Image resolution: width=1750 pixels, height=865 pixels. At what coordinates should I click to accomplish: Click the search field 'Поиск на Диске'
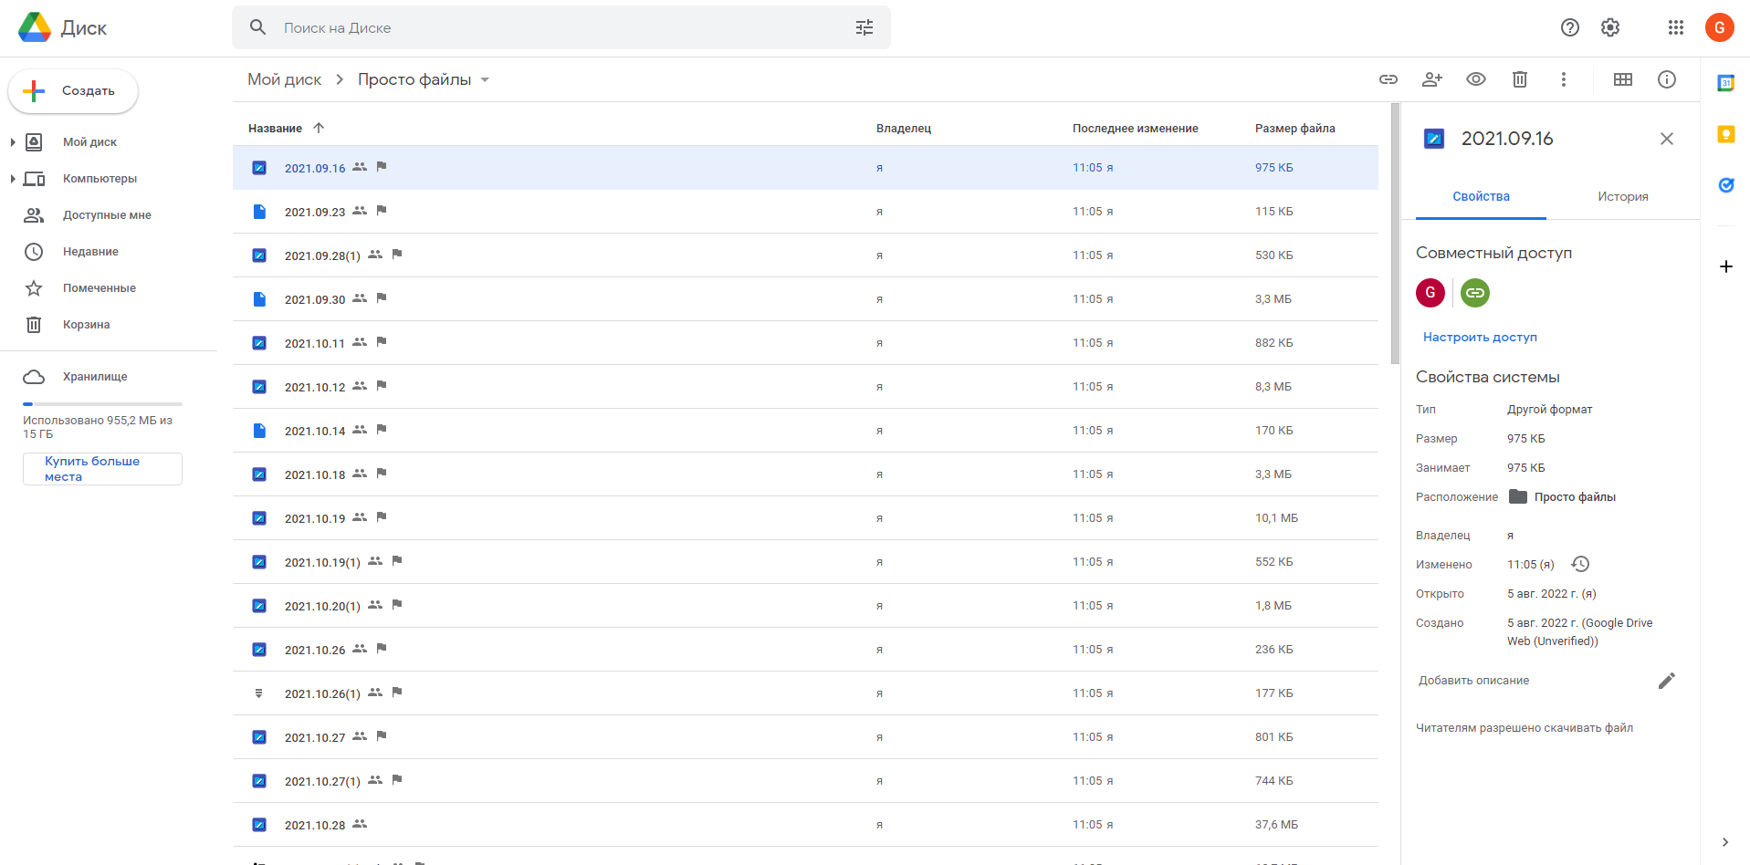tap(561, 28)
